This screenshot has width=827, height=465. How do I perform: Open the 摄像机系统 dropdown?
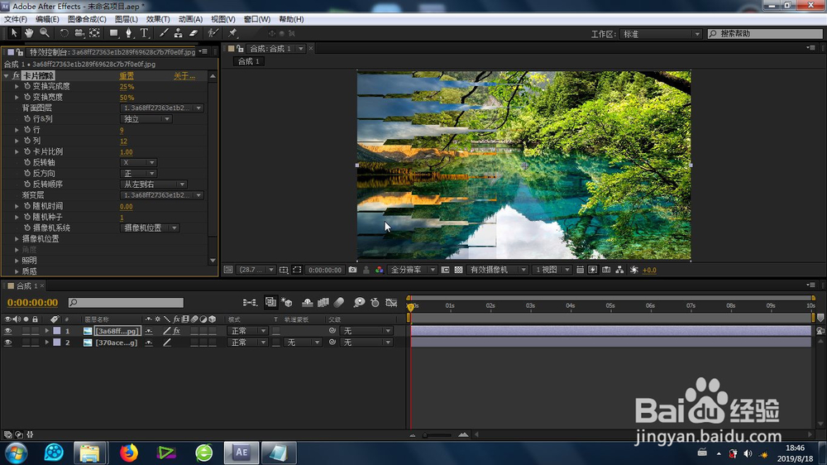click(150, 228)
